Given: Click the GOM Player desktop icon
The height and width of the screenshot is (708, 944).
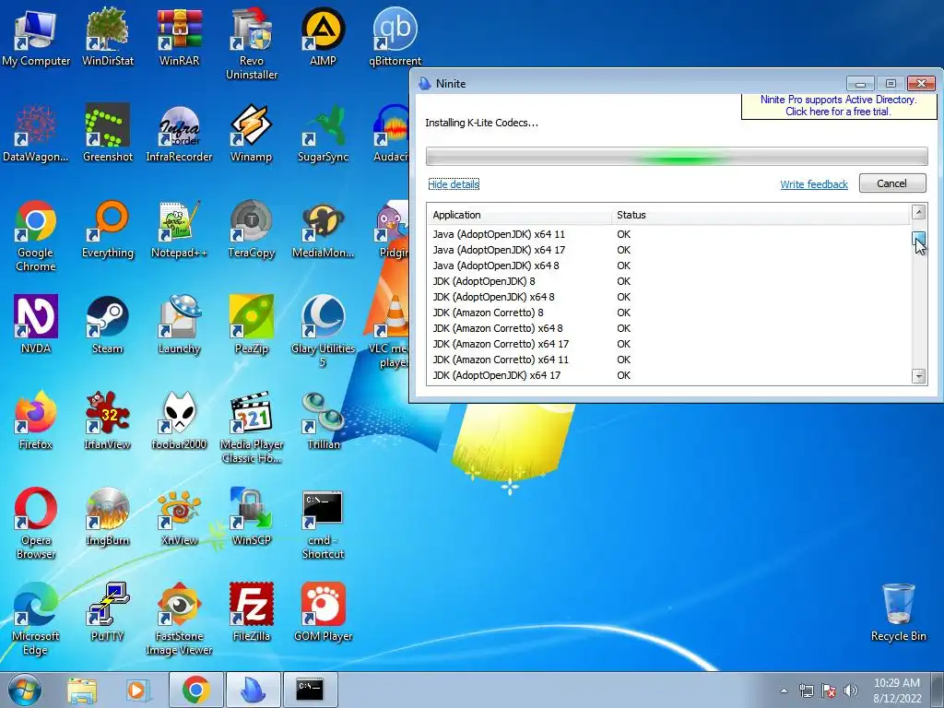Looking at the screenshot, I should (323, 612).
